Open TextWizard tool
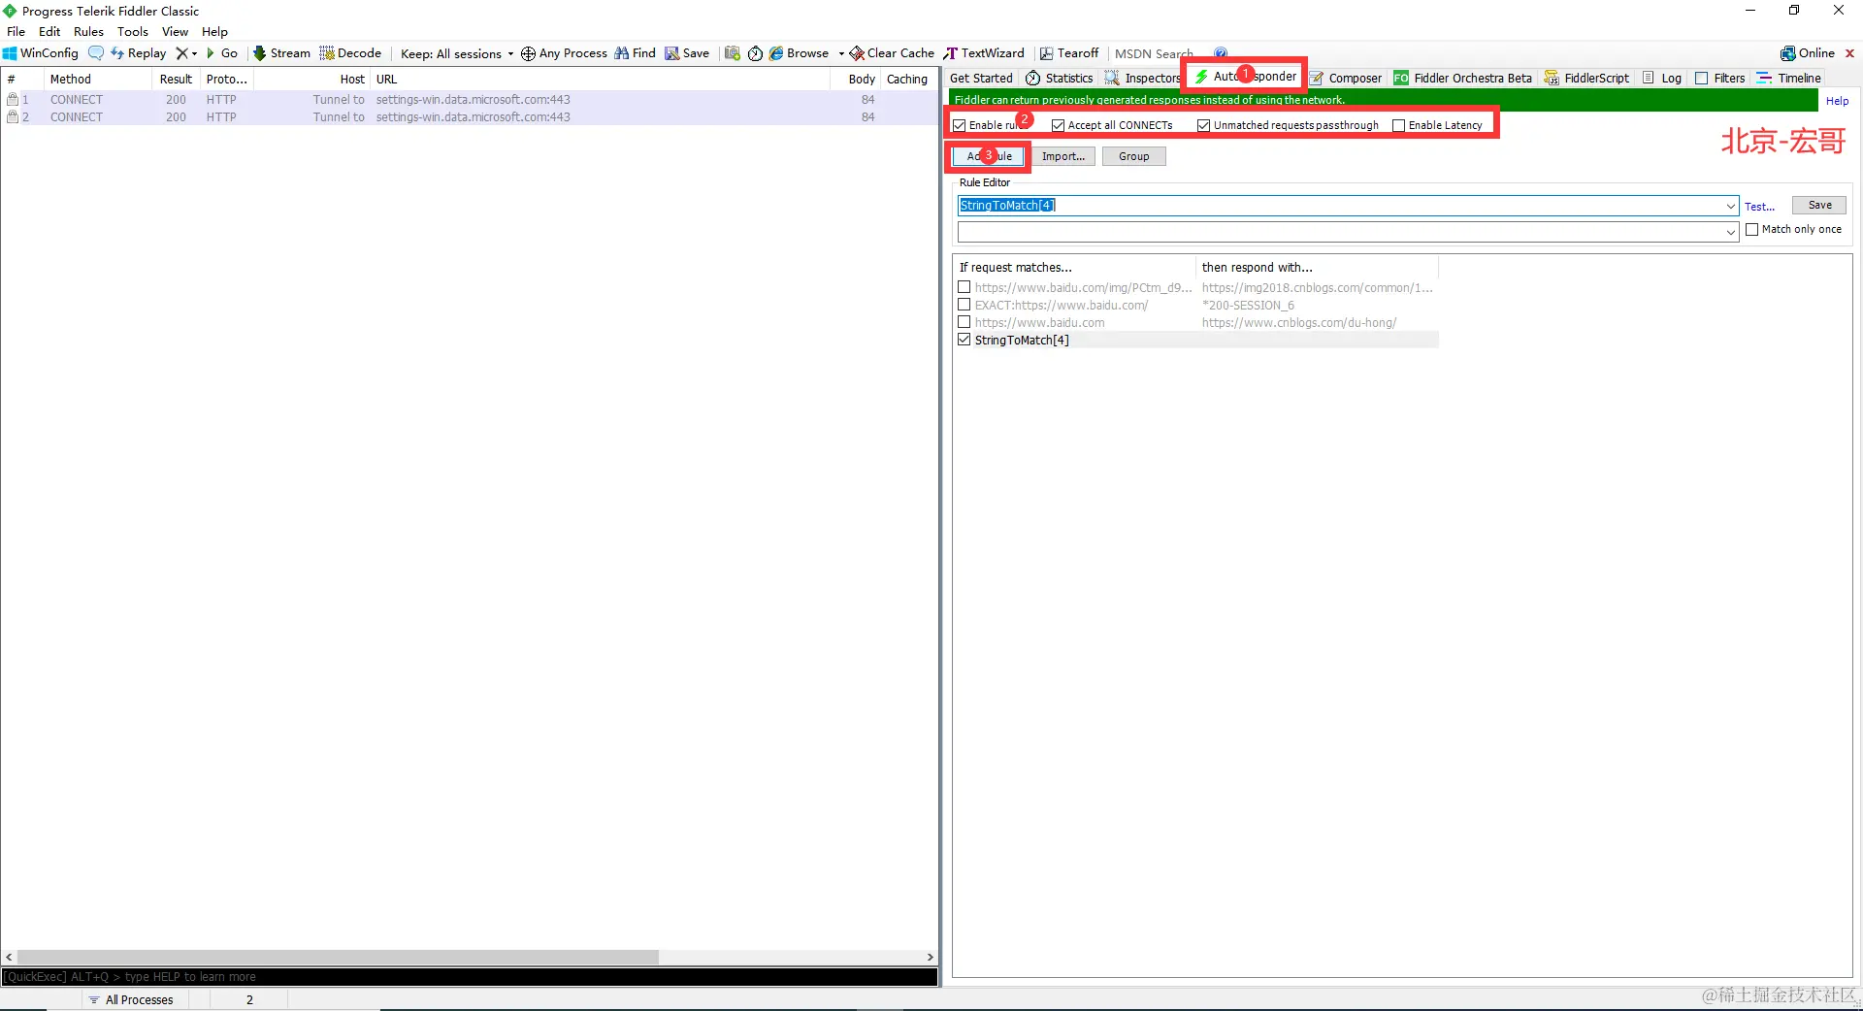This screenshot has height=1011, width=1863. (984, 53)
